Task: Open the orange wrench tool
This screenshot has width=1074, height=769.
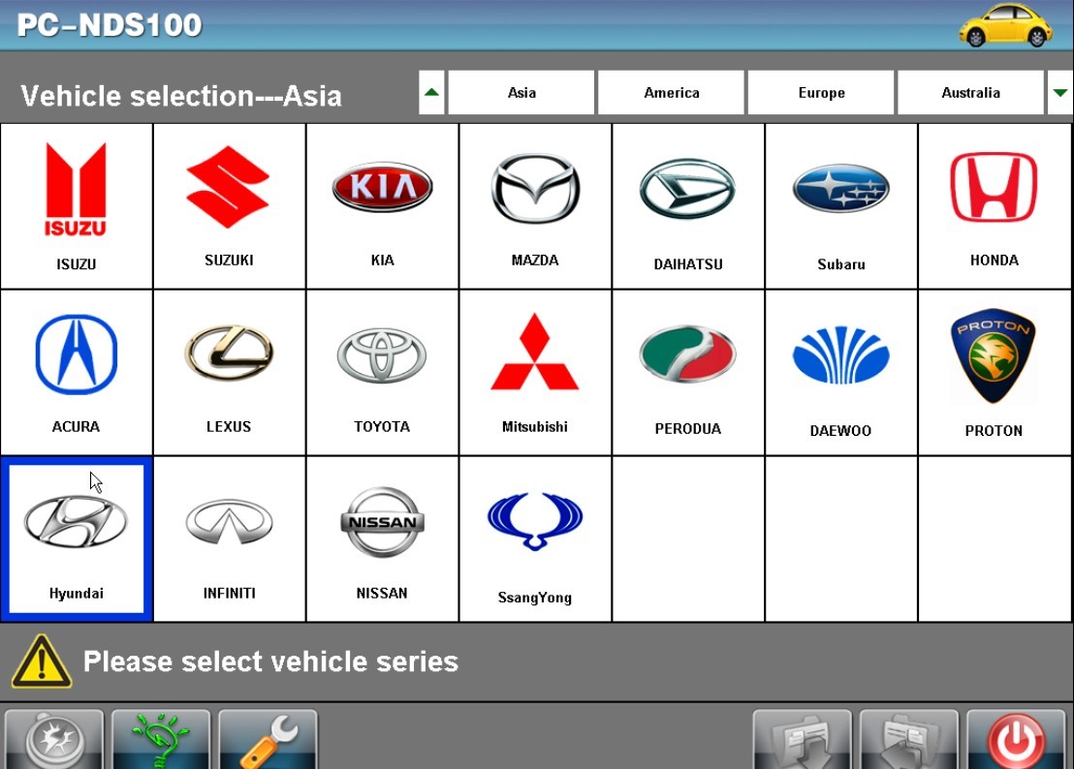Action: pos(268,740)
